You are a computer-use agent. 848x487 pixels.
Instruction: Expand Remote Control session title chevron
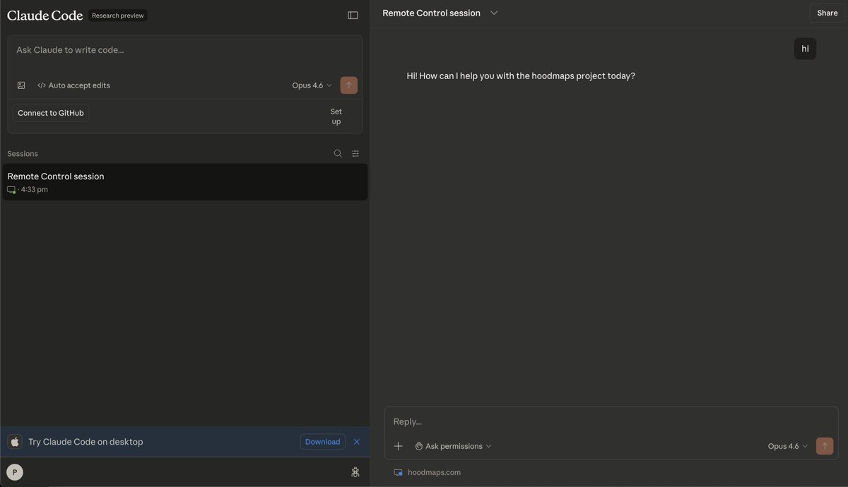click(494, 13)
